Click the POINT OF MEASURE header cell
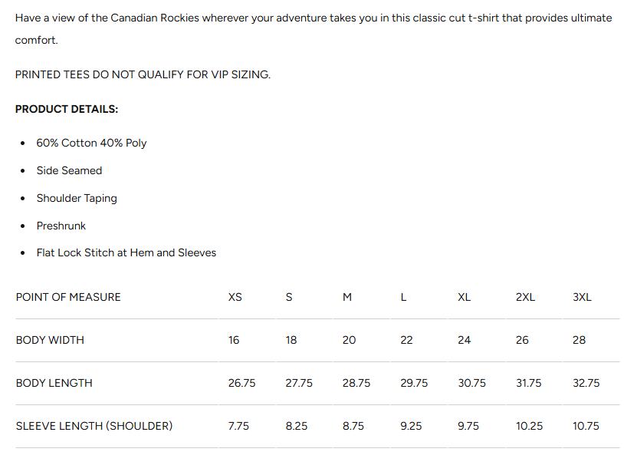Screen dimensions: 624x452 click(68, 297)
